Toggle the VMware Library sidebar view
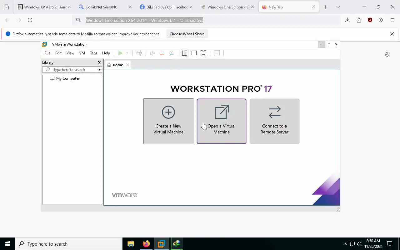The image size is (400, 250). [185, 53]
